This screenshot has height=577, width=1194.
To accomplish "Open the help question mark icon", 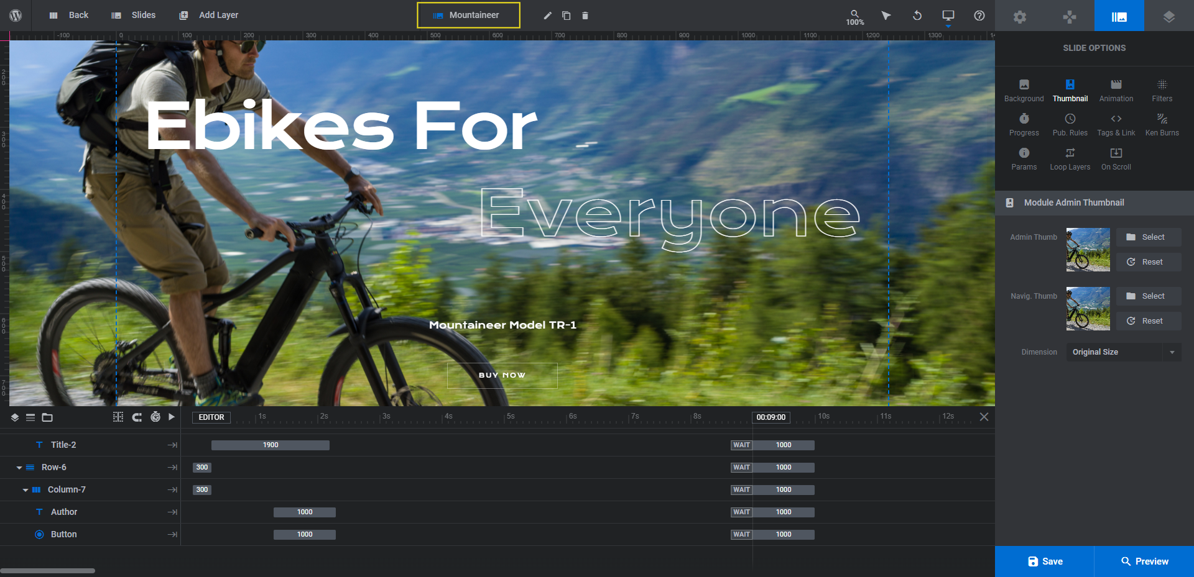I will [x=979, y=16].
